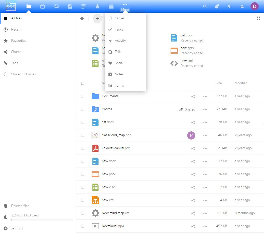Select the Documents folder checkbox
The height and width of the screenshot is (234, 264).
coord(83,96)
